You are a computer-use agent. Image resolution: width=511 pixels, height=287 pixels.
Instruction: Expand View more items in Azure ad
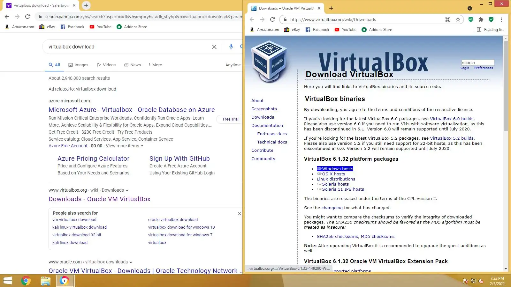point(125,146)
